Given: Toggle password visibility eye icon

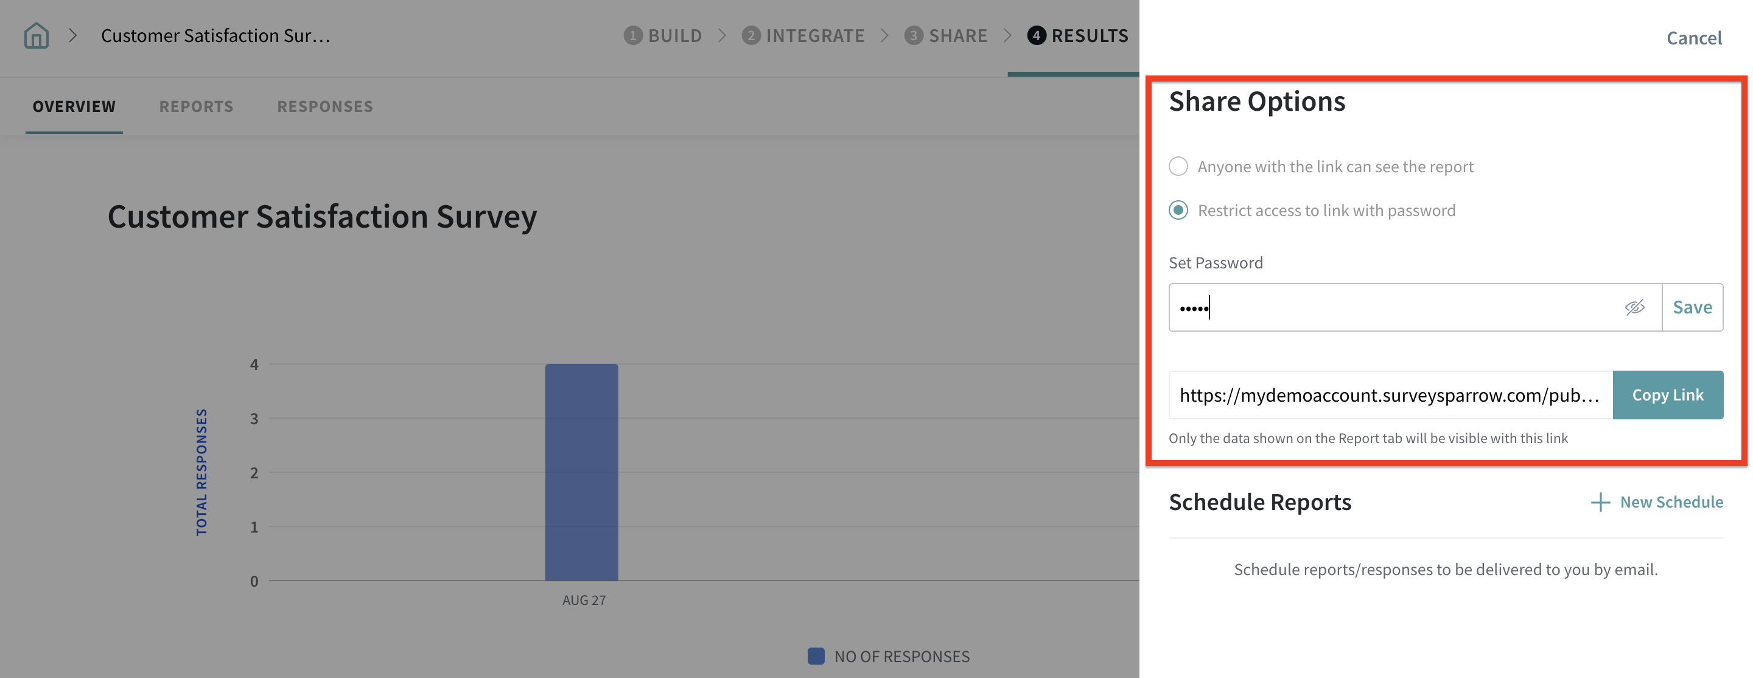Looking at the screenshot, I should [1634, 308].
